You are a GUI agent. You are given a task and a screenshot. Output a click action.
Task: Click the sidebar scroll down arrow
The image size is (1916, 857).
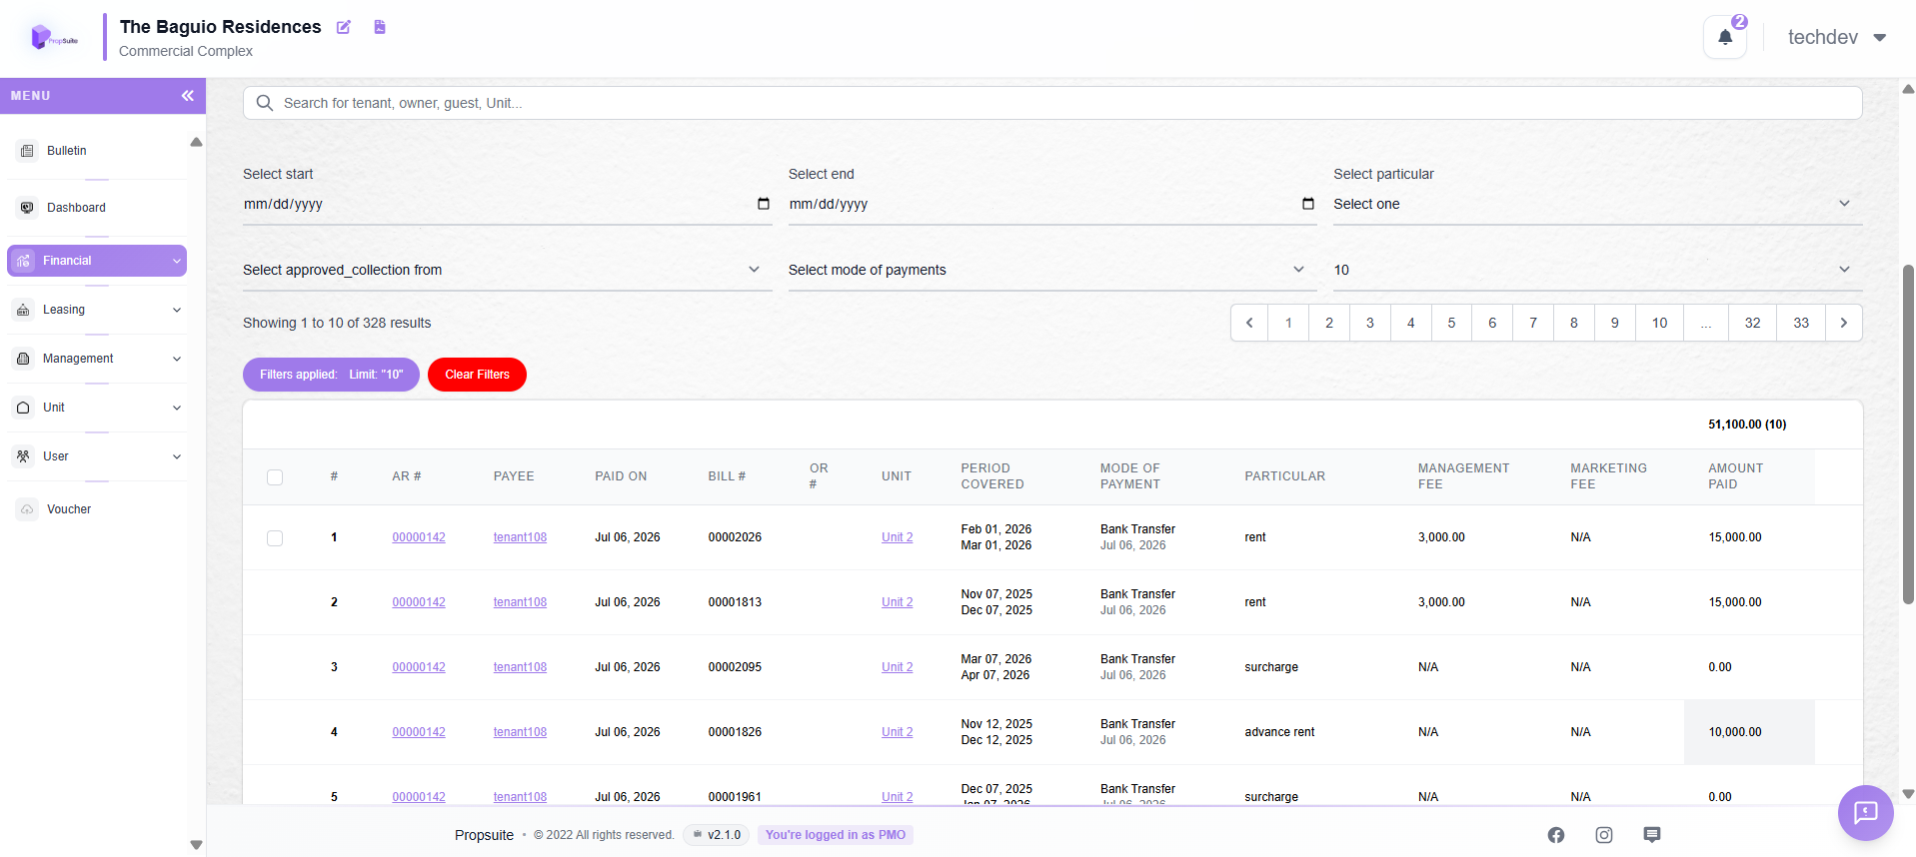tap(196, 845)
